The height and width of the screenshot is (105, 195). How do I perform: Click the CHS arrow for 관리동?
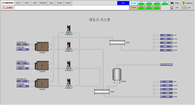pos(166,35)
